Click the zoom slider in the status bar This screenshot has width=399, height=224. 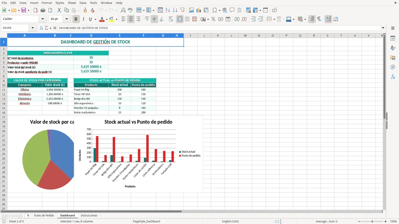pos(372,221)
